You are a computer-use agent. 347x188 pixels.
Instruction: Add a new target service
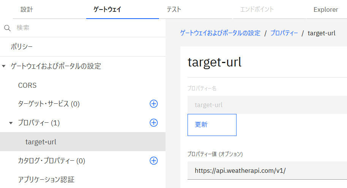(x=154, y=104)
